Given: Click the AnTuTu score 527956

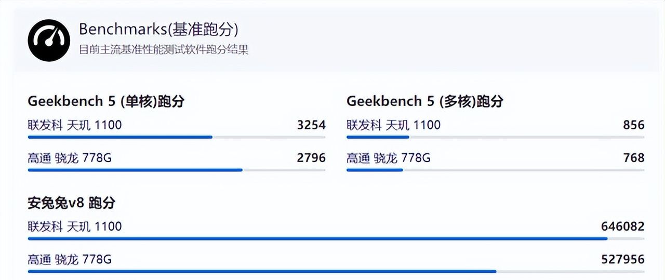Looking at the screenshot, I should pos(622,259).
